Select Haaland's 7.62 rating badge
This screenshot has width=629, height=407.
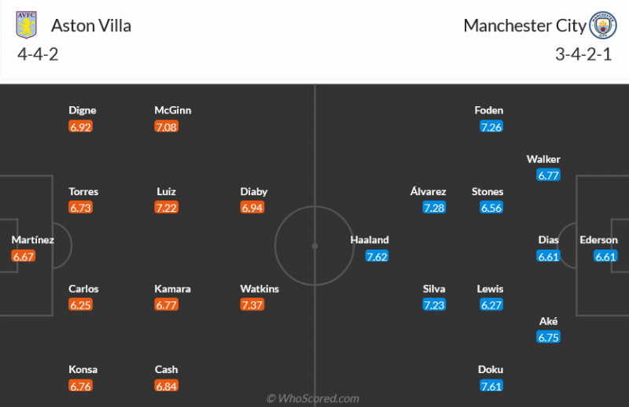tap(377, 256)
